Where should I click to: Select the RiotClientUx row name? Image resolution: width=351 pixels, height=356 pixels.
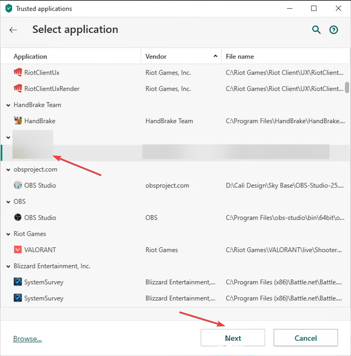[x=42, y=73]
